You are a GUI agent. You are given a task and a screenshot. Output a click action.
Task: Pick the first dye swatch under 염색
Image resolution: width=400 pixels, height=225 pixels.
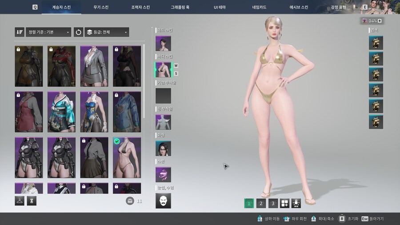coord(376,43)
